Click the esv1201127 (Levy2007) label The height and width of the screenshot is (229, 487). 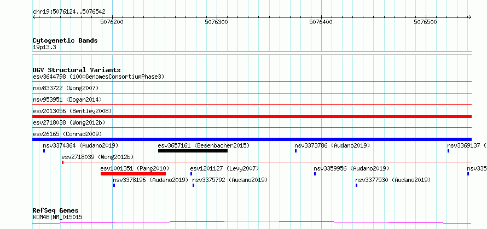click(224, 168)
